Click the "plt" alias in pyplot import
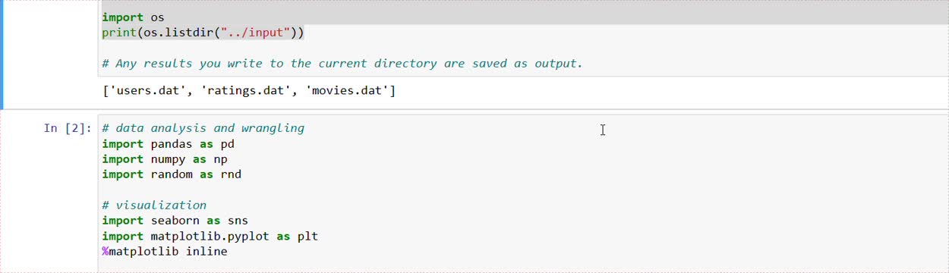 307,237
